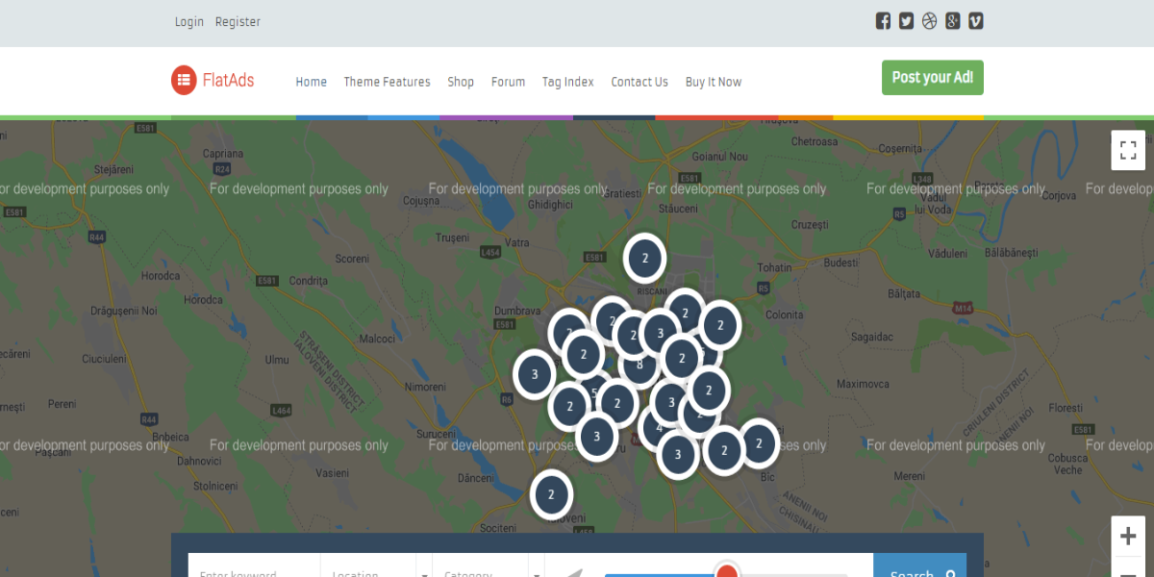This screenshot has height=577, width=1154.
Task: Open the Contact Us page
Action: pos(640,82)
